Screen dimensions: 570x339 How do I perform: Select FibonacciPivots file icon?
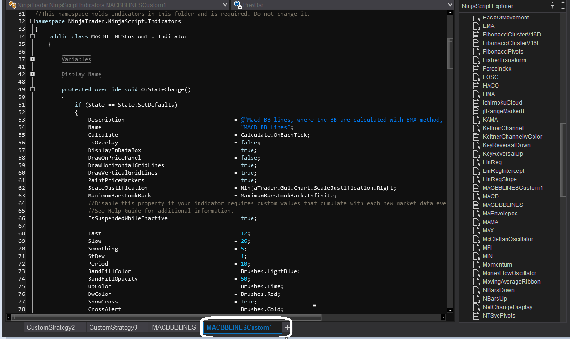click(x=477, y=52)
